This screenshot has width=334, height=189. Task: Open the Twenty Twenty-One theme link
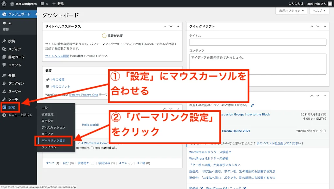coord(84,95)
